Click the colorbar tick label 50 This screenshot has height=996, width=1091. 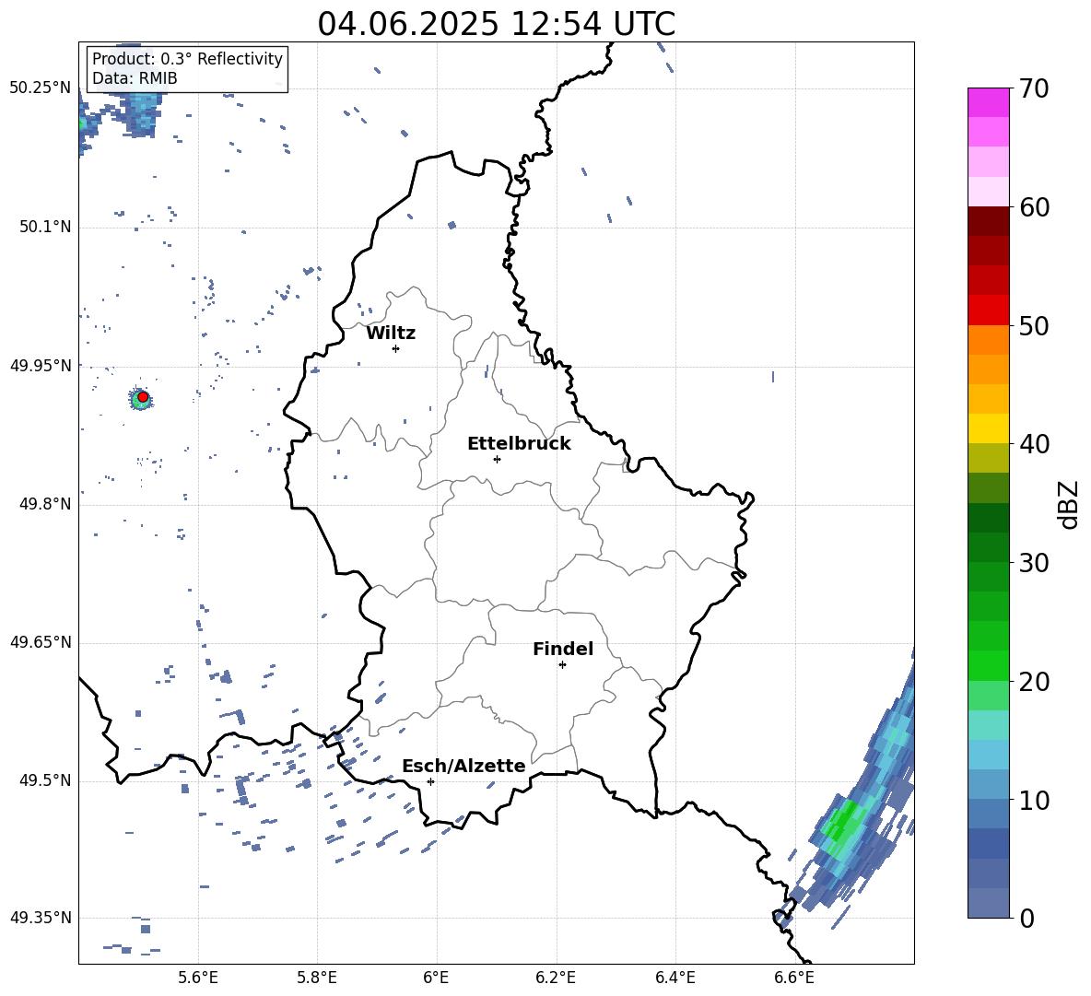point(1035,325)
